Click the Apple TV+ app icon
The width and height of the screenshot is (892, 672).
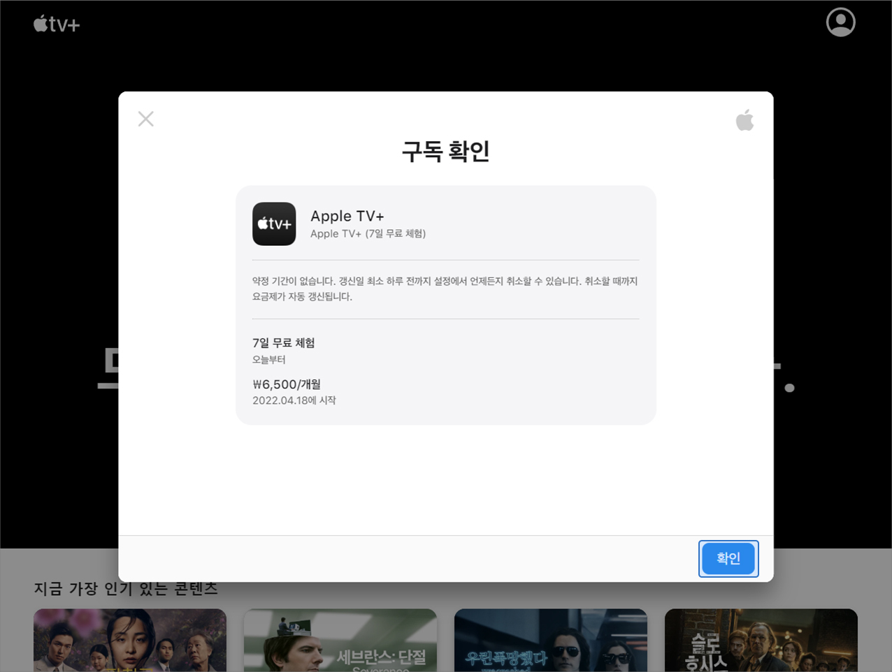274,224
